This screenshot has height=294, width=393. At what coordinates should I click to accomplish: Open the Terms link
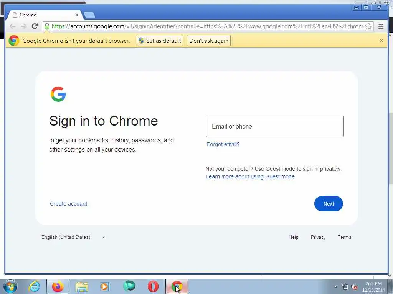coord(344,237)
